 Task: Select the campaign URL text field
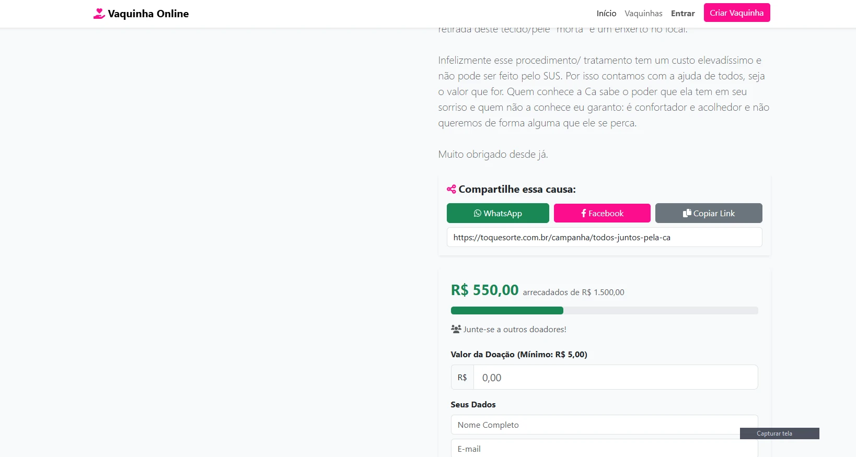(604, 237)
